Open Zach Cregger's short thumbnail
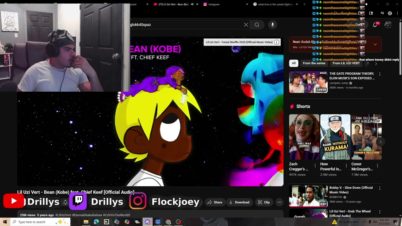Viewport: 402px width, 226px height. click(x=304, y=137)
